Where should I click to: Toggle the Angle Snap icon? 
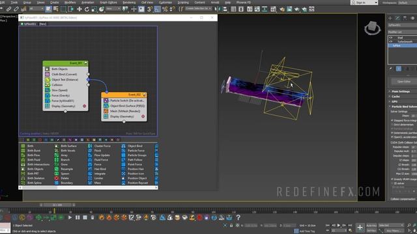point(158,9)
